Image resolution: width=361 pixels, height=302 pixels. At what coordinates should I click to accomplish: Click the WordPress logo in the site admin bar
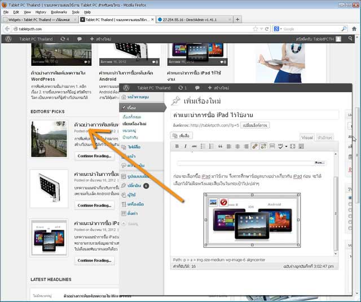(8, 39)
